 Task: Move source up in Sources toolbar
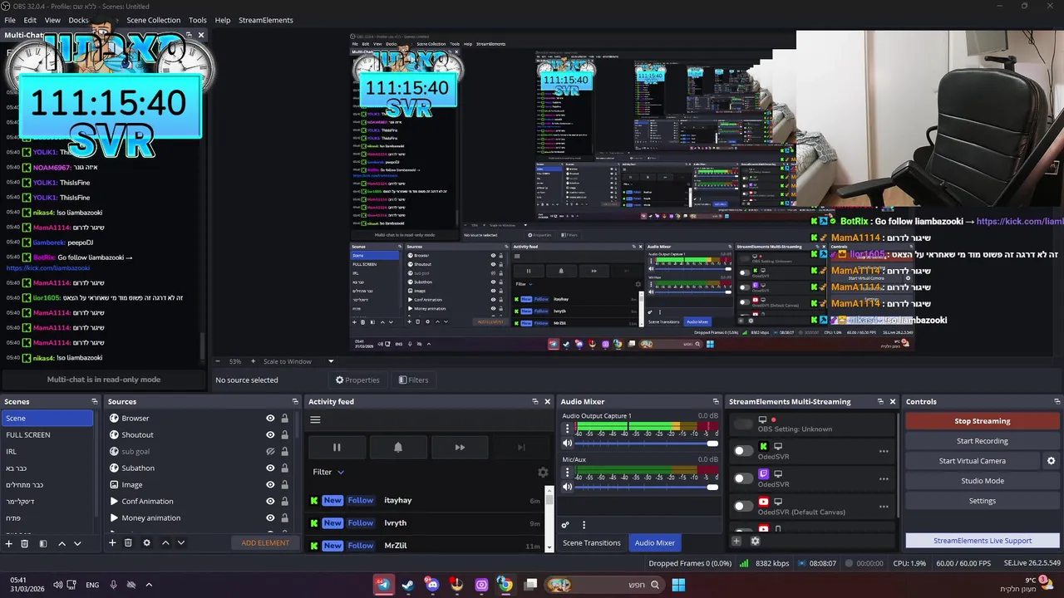click(x=165, y=543)
